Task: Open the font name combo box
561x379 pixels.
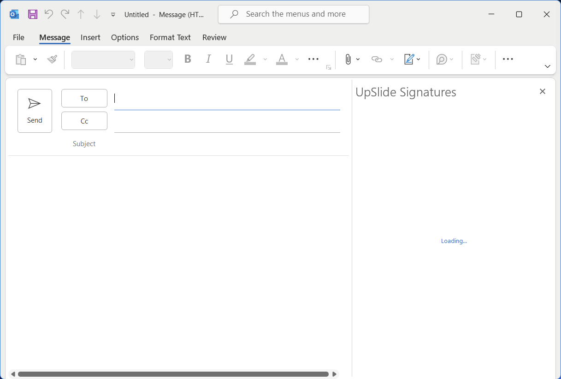Action: (102, 59)
